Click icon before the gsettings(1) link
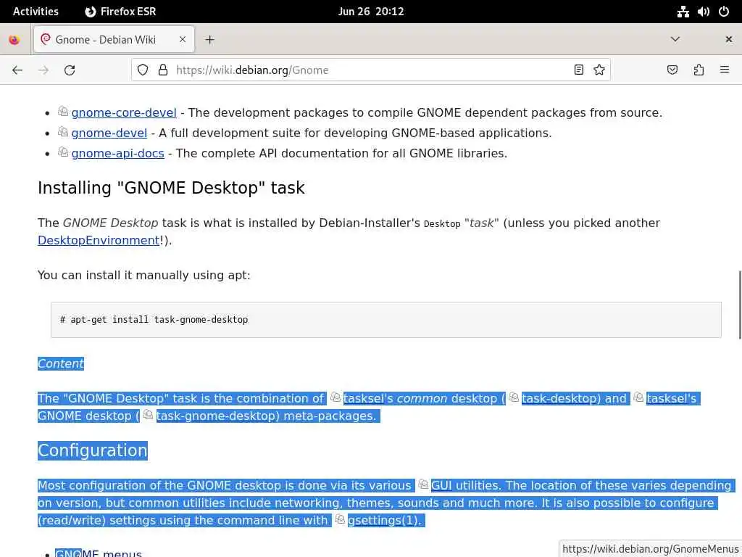The width and height of the screenshot is (742, 557). [340, 519]
